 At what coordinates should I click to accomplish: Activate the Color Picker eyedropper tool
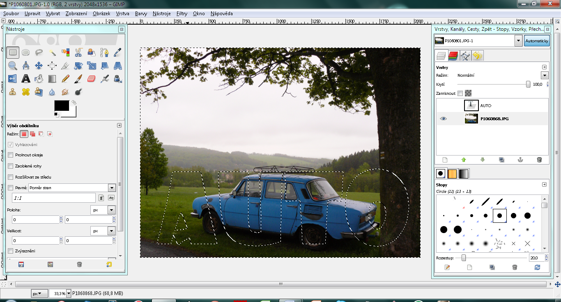(x=117, y=52)
